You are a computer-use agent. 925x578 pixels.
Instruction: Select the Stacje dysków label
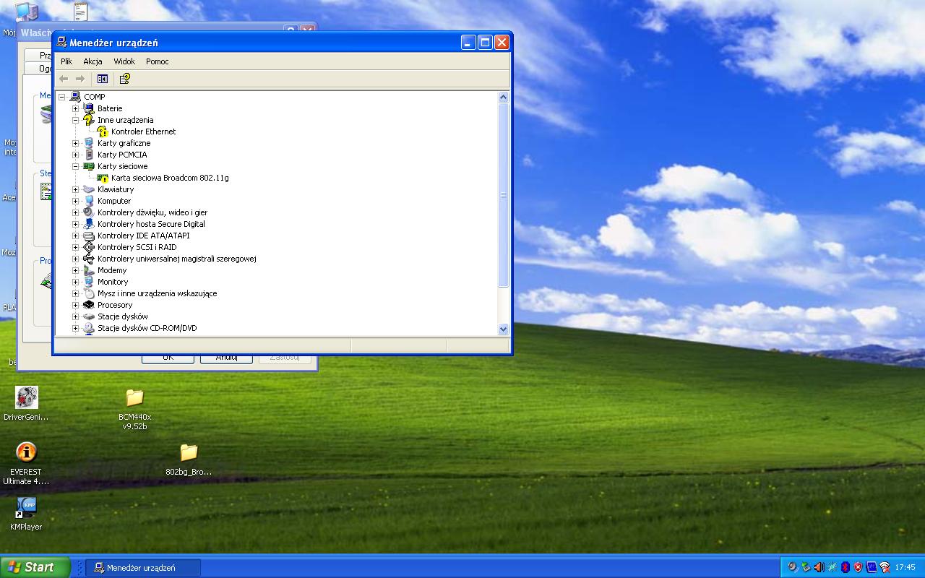point(123,316)
